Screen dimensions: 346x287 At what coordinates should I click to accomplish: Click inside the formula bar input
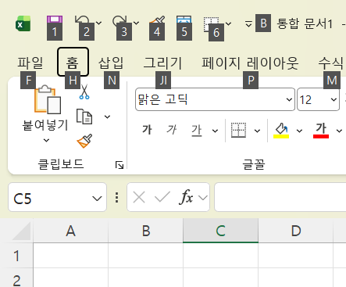(x=280, y=197)
